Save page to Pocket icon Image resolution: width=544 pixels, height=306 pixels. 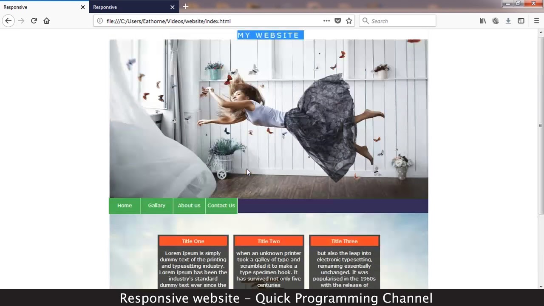click(x=338, y=21)
